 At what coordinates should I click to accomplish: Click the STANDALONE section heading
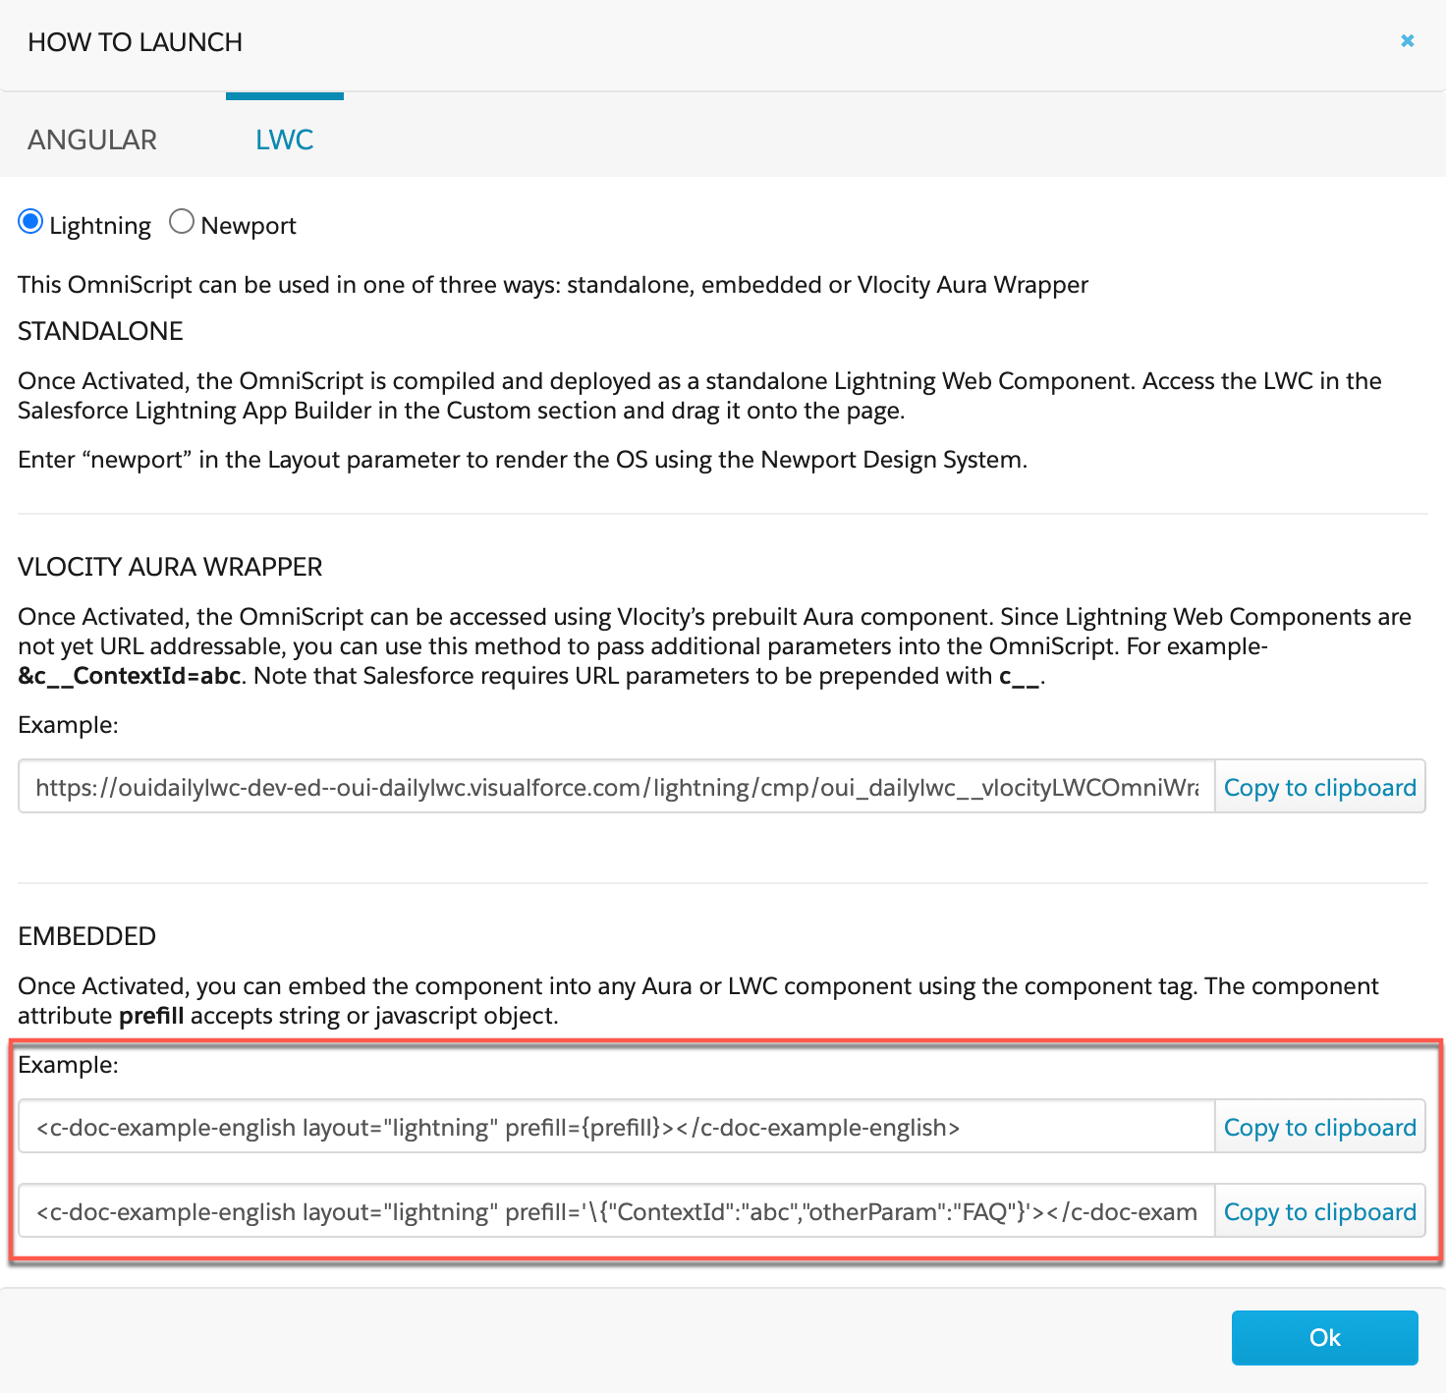pyautogui.click(x=100, y=331)
